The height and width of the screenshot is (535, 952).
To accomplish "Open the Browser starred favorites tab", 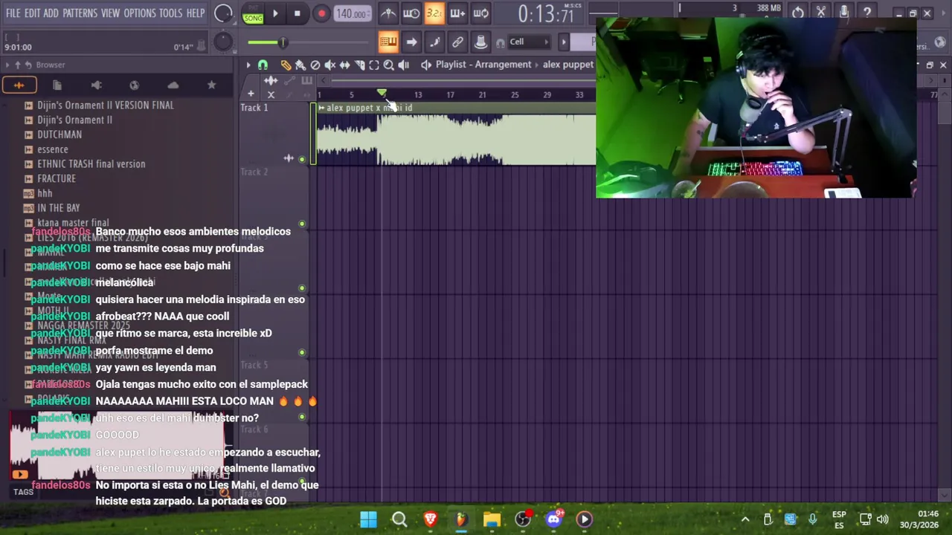I will point(211,85).
